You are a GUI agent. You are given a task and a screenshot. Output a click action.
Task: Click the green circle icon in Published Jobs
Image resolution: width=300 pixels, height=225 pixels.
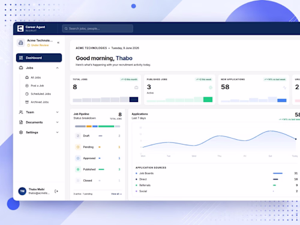[x=211, y=88]
